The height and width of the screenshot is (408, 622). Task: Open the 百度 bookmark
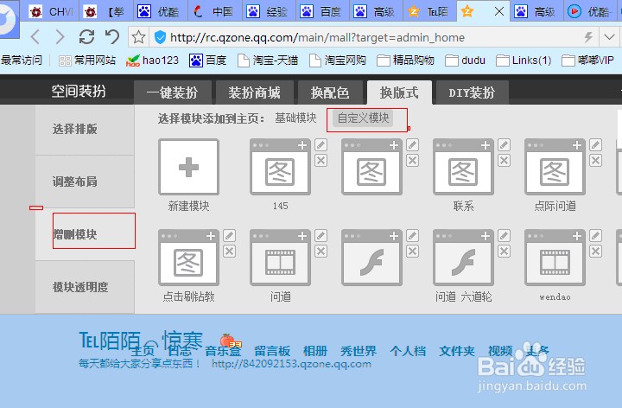pyautogui.click(x=208, y=61)
